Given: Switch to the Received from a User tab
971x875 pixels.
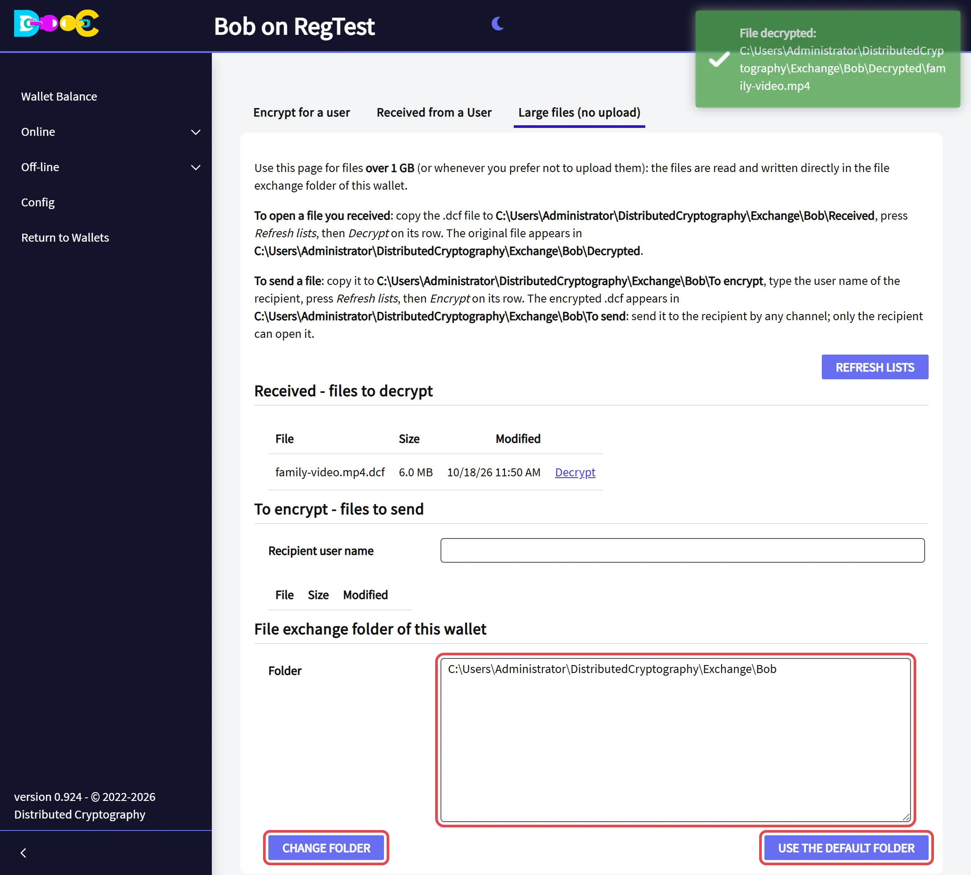Looking at the screenshot, I should point(434,112).
